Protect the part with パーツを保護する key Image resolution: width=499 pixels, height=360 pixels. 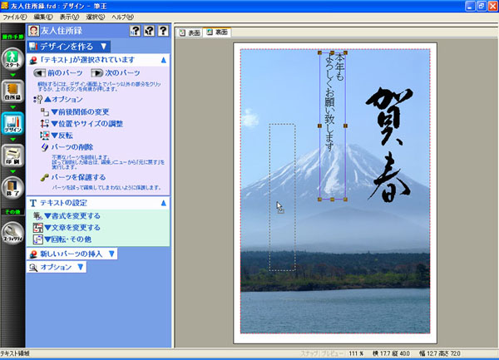tap(78, 177)
